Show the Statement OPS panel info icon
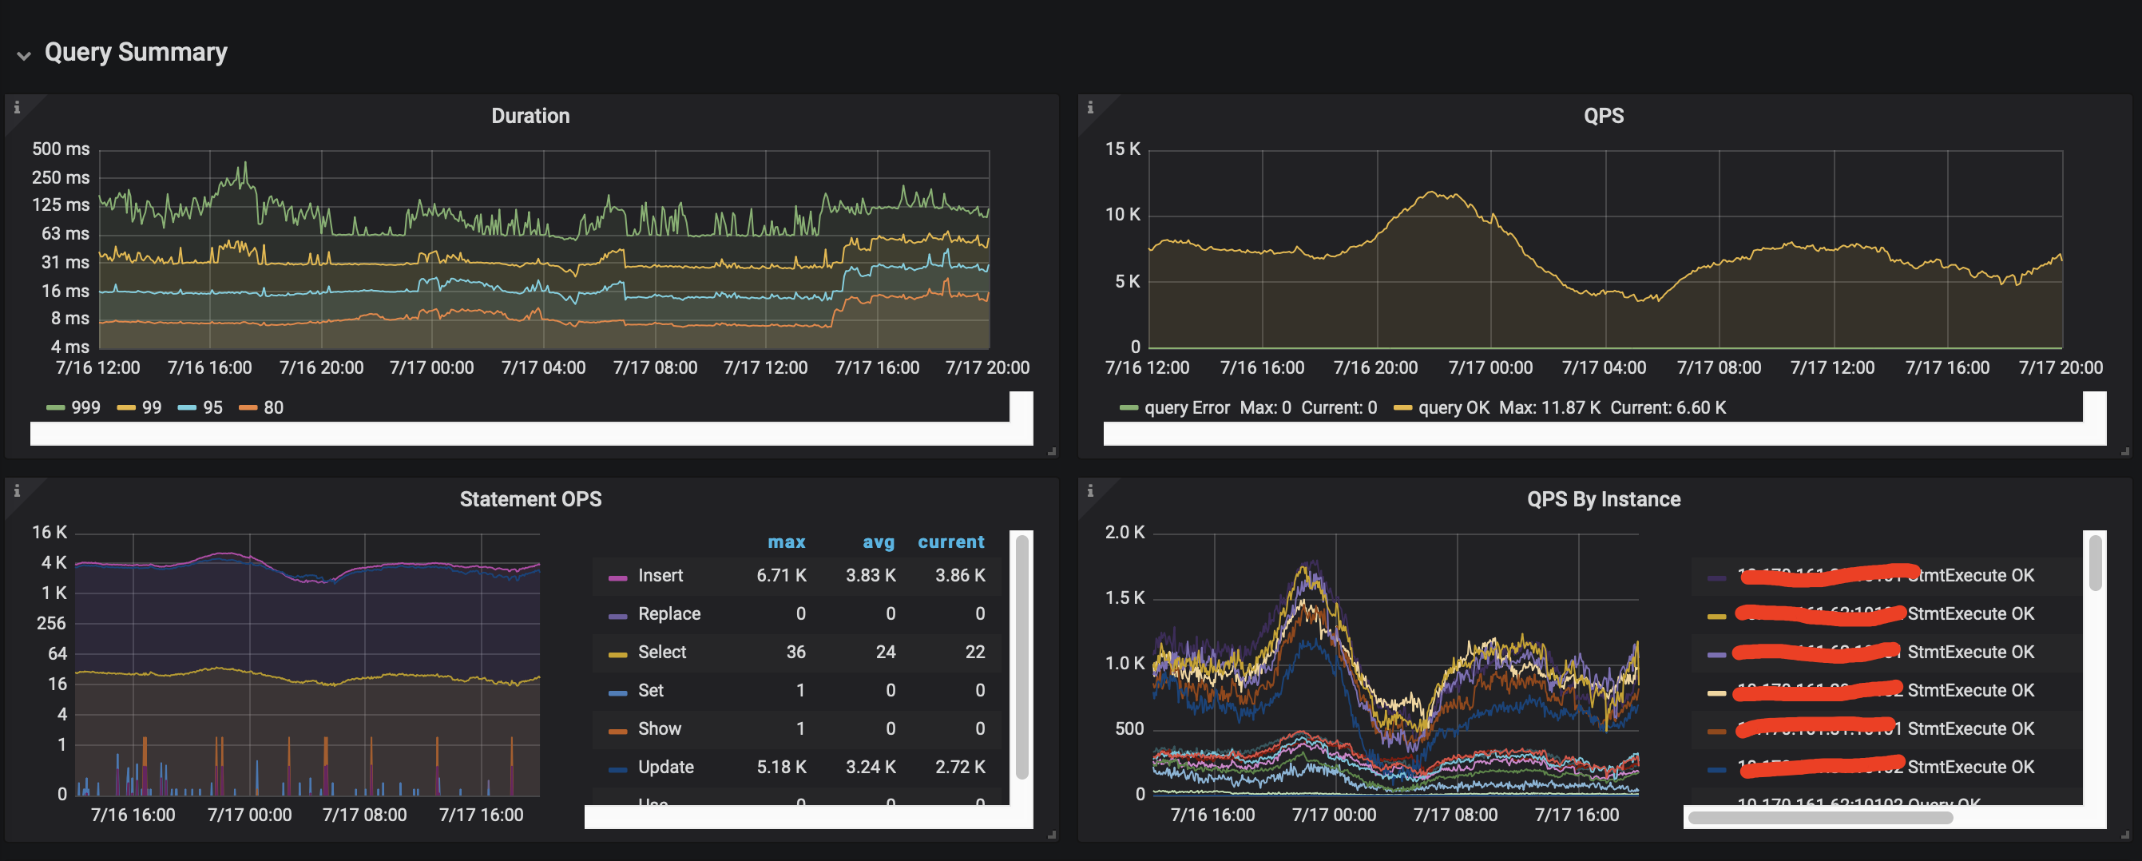The width and height of the screenshot is (2142, 861). point(17,491)
